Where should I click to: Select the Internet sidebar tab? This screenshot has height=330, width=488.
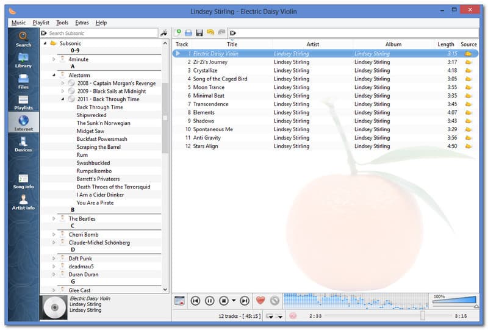tap(23, 123)
